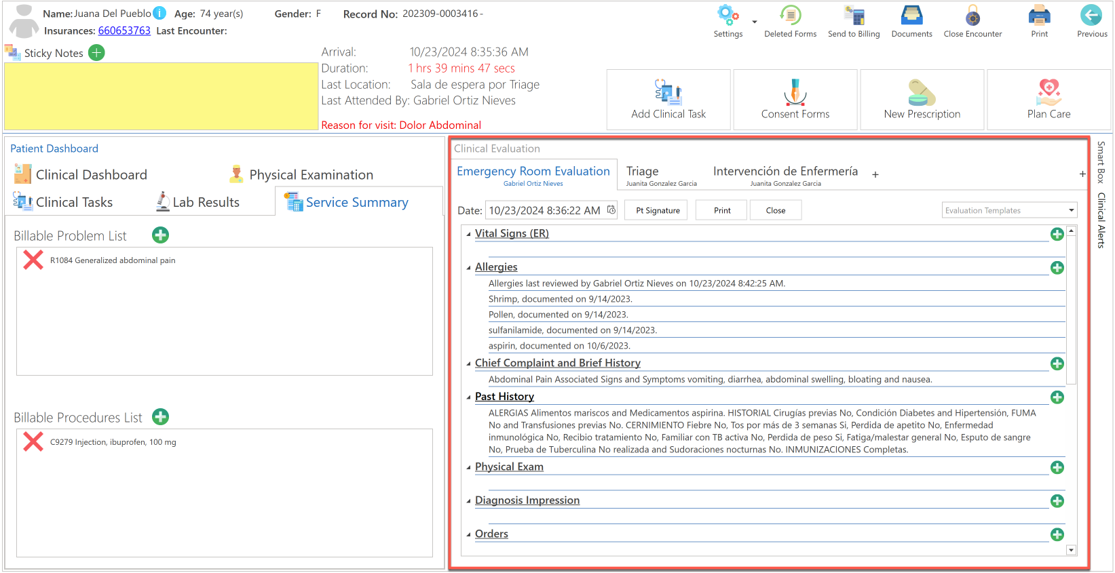1115x573 pixels.
Task: Add a billable procedure with plus icon
Action: pyautogui.click(x=160, y=417)
